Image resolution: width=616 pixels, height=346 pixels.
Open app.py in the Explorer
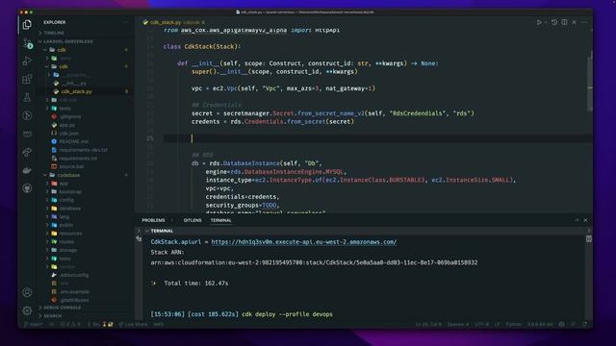coord(66,125)
